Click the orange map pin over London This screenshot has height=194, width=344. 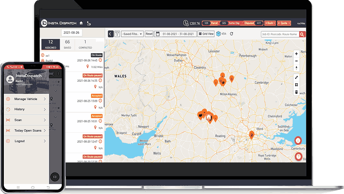252,135
